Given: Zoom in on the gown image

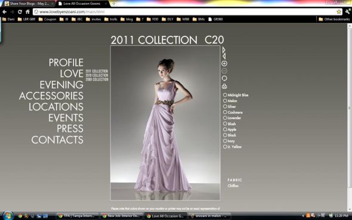Looking at the screenshot, I should (224, 63).
